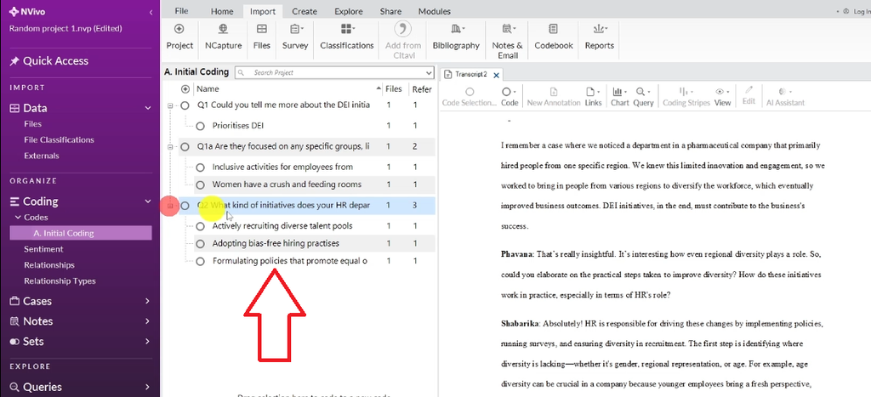Viewport: 871px width, 397px height.
Task: Select circle for Adopting bias-free hiring code
Action: tap(201, 243)
